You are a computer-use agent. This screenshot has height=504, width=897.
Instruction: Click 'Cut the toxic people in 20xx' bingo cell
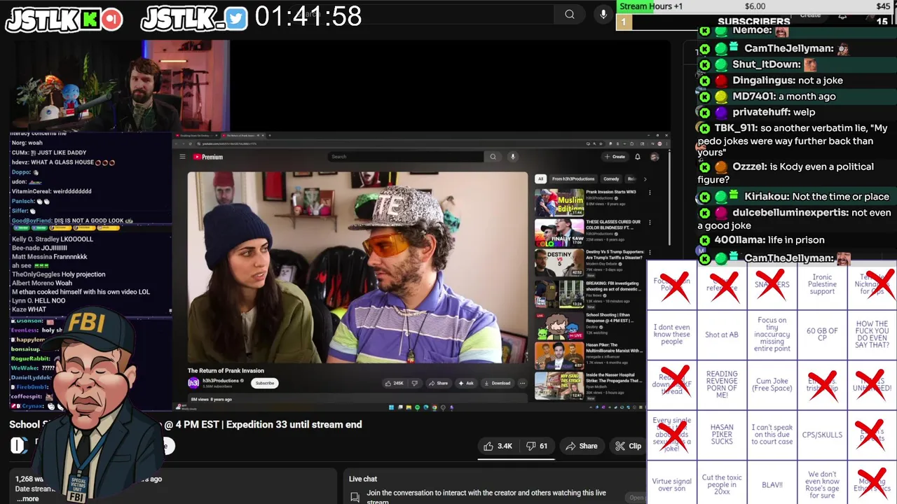[x=722, y=484]
